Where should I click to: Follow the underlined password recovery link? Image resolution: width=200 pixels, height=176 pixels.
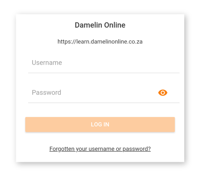tap(100, 149)
